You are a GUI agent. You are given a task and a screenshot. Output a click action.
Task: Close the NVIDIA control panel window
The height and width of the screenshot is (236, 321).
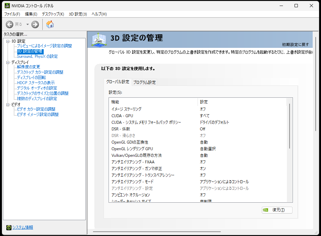pos(311,6)
